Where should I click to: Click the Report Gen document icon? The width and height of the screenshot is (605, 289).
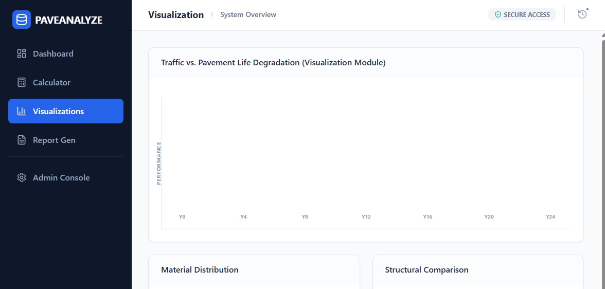[x=22, y=140]
